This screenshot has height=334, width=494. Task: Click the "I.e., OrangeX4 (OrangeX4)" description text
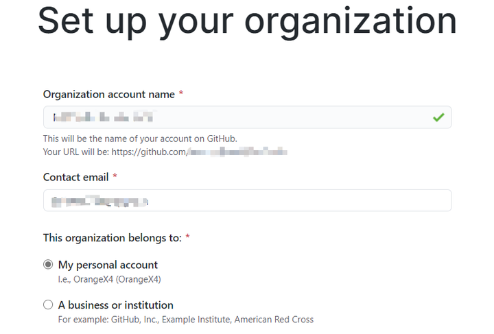tap(109, 280)
